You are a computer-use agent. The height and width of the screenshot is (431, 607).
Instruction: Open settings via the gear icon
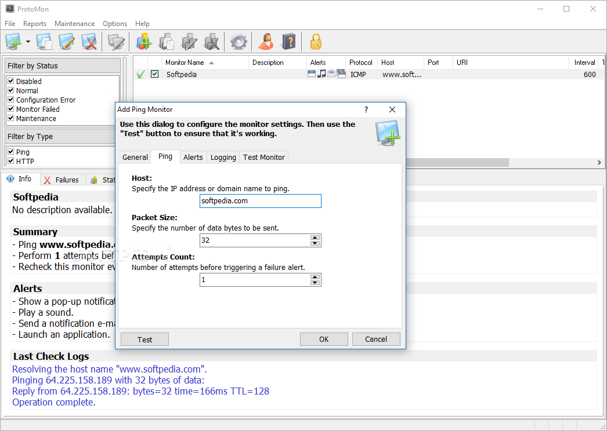tap(239, 41)
